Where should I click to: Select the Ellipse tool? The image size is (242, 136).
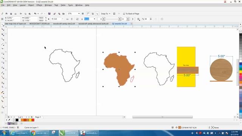[x=3, y=58]
